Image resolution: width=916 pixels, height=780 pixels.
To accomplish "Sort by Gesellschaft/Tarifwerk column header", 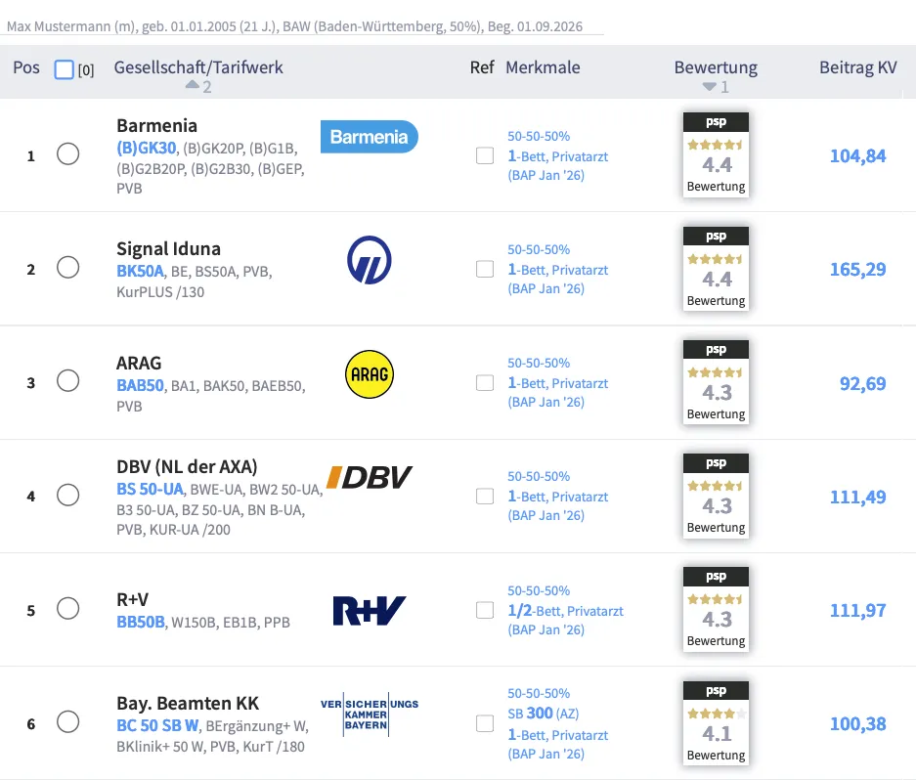I will coord(198,67).
